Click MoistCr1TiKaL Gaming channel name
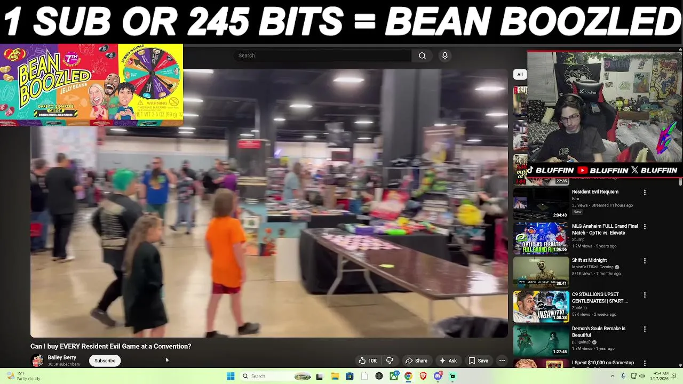The height and width of the screenshot is (384, 683). click(x=593, y=267)
